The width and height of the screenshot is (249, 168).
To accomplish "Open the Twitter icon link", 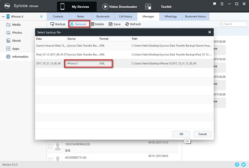I will (x=243, y=164).
